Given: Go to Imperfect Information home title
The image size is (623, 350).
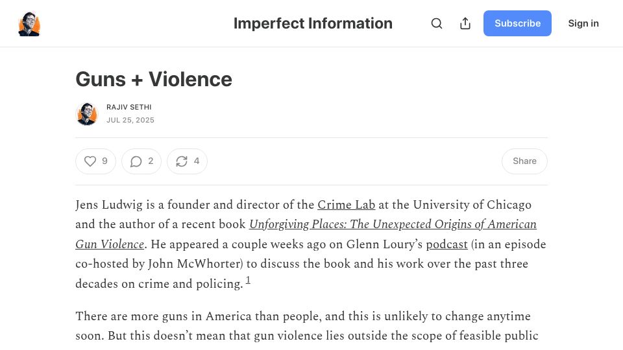Looking at the screenshot, I should [x=313, y=23].
